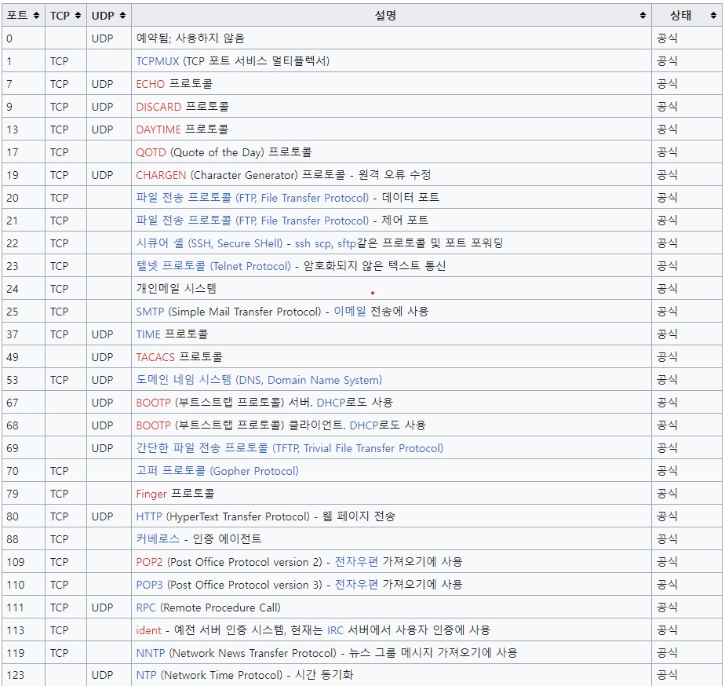
Task: Open the QOTD link
Action: (x=151, y=152)
